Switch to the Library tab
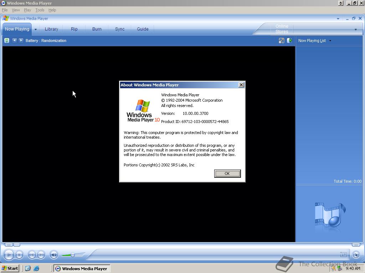 click(x=51, y=29)
